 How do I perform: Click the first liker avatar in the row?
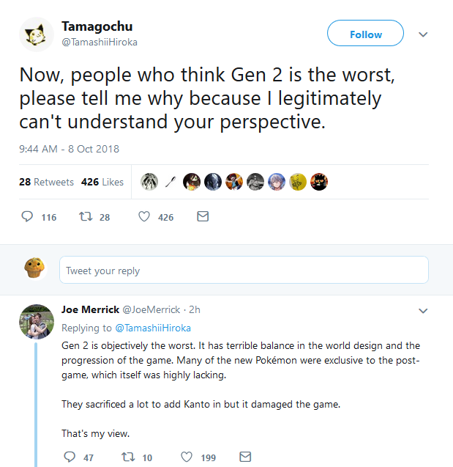pyautogui.click(x=149, y=182)
